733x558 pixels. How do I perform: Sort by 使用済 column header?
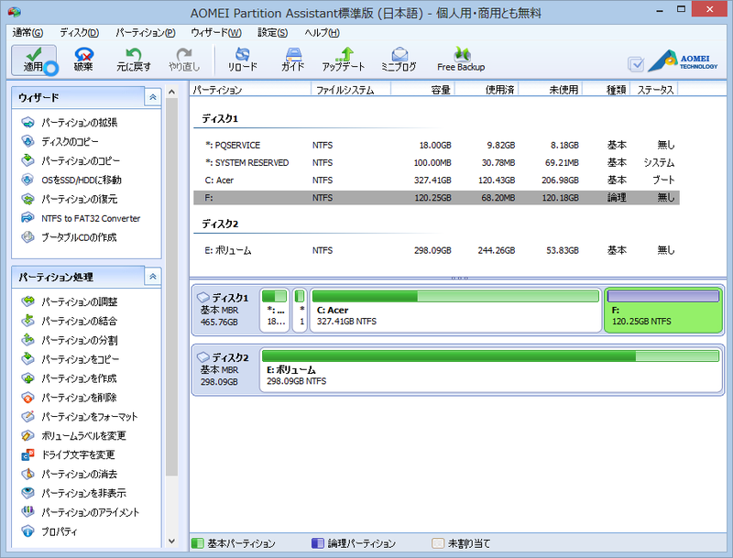(x=487, y=90)
